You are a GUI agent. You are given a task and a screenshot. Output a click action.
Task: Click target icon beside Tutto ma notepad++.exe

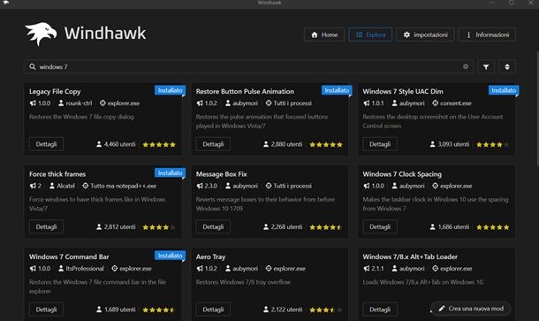coord(85,186)
